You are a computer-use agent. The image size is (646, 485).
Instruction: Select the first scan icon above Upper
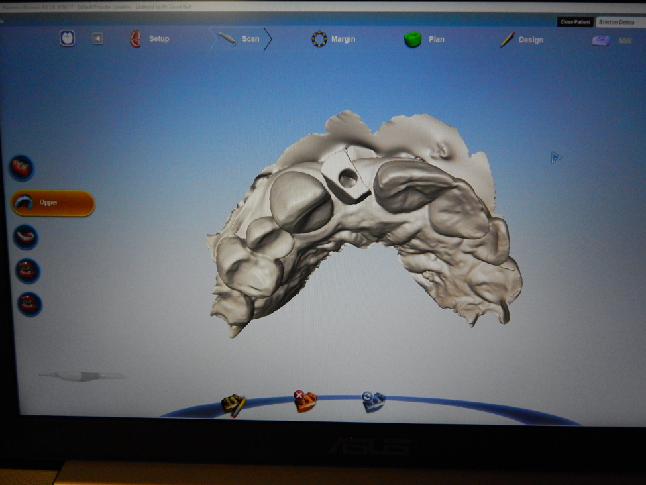click(21, 168)
